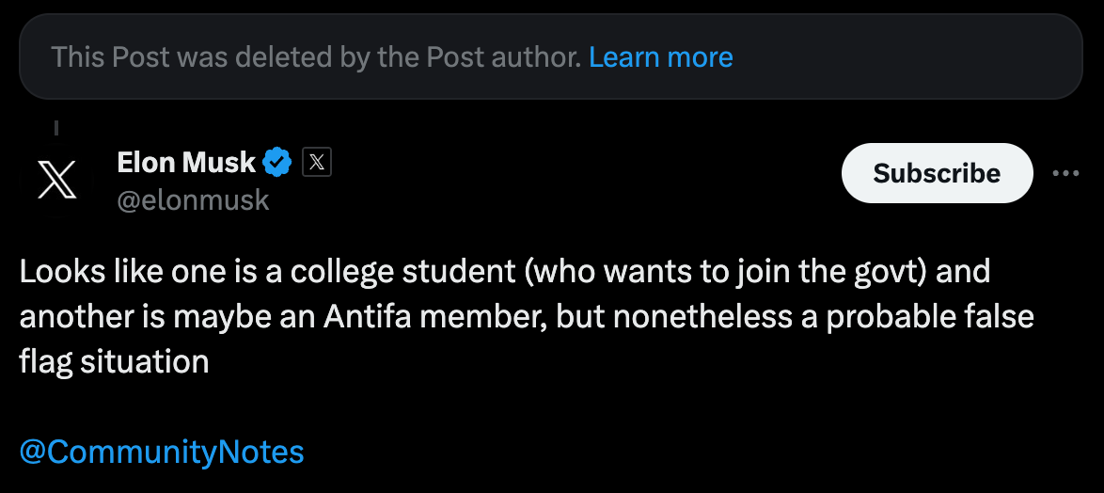Click Subscribe on Elon Musk's post
Image resolution: width=1104 pixels, height=493 pixels.
point(938,173)
